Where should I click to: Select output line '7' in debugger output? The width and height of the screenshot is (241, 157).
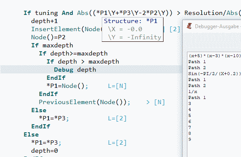pyautogui.click(x=190, y=128)
